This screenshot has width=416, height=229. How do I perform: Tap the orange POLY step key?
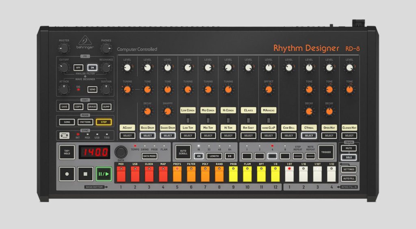pos(205,174)
